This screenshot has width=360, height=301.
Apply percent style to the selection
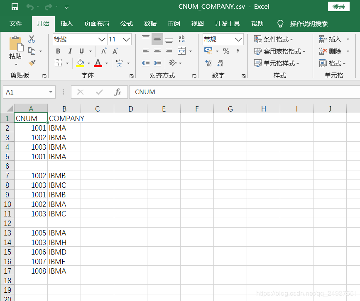[226, 51]
